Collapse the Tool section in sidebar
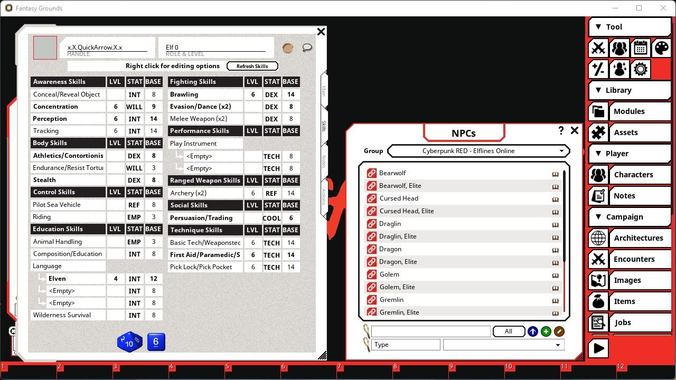This screenshot has width=676, height=380. click(x=630, y=27)
